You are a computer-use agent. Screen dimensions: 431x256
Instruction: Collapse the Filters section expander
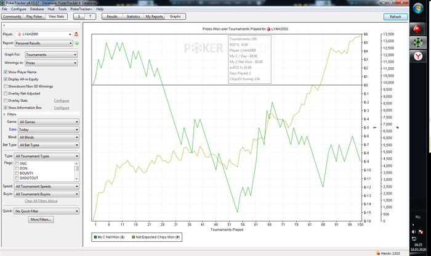point(4,114)
